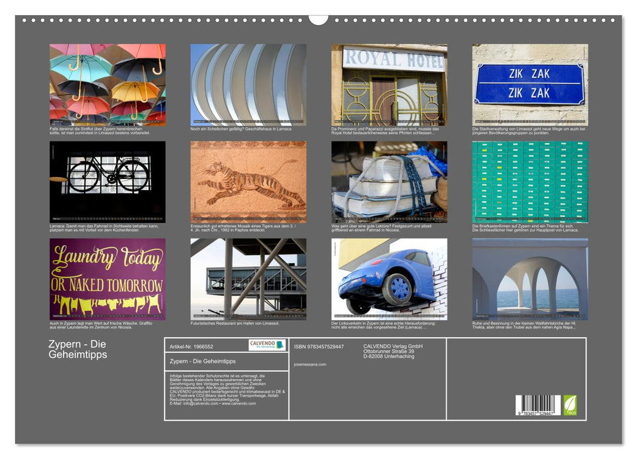Click the large Zypern - Die Geheimtipps title

click(77, 349)
